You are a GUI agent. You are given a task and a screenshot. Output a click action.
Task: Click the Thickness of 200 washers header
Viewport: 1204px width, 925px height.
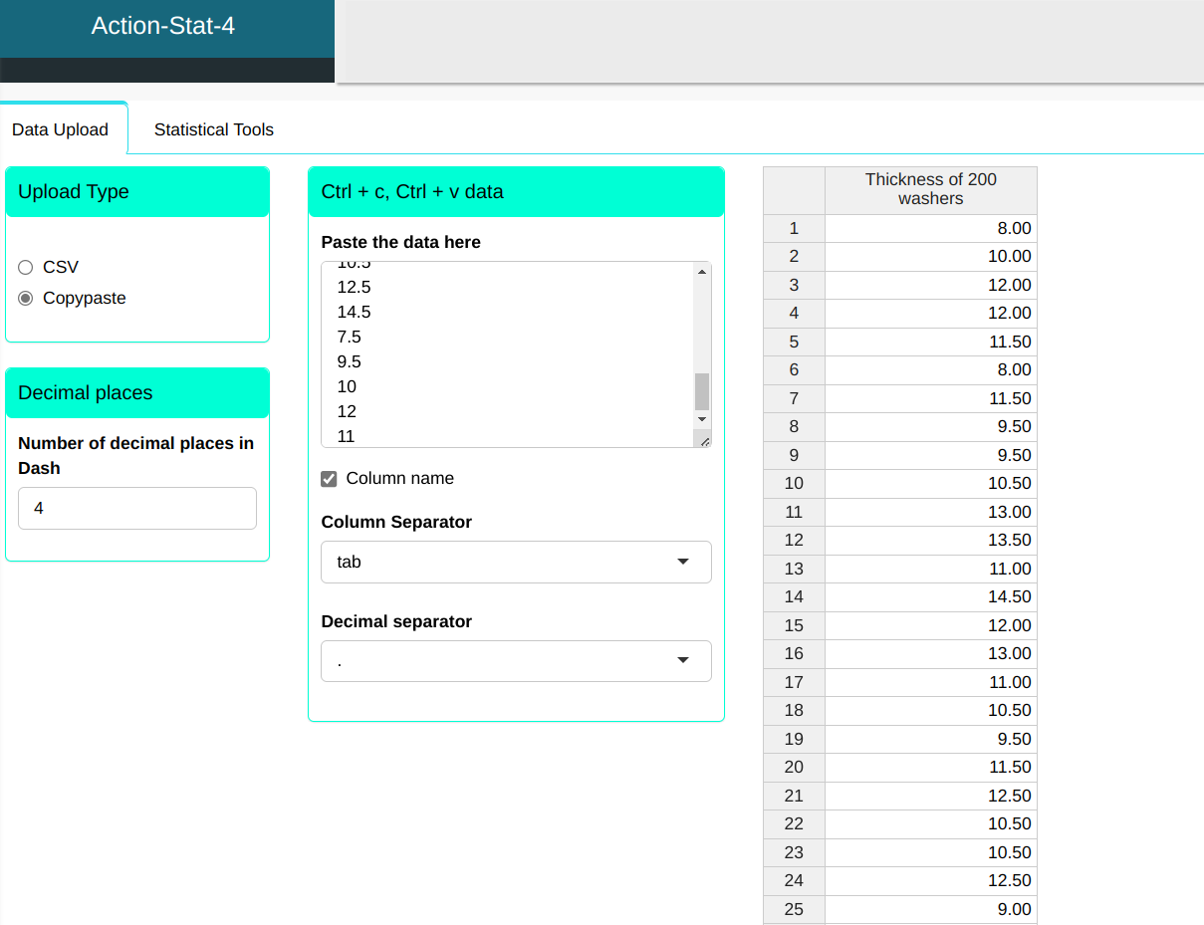930,189
